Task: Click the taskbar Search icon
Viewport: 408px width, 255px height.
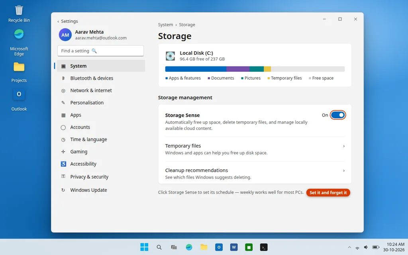Action: point(159,247)
